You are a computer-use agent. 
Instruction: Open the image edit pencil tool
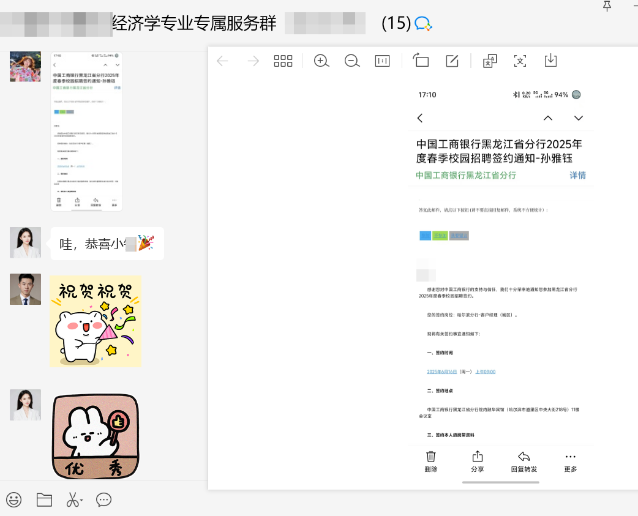pos(452,61)
